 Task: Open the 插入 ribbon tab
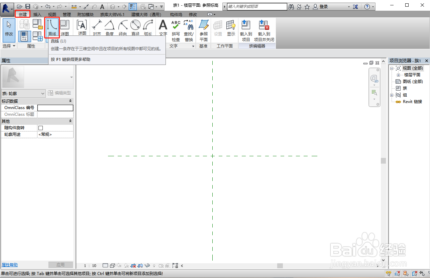click(37, 14)
